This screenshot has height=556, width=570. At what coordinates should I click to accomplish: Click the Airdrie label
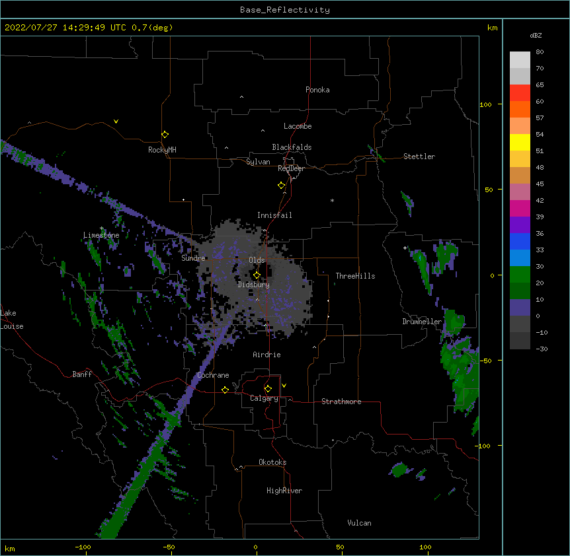tap(266, 355)
